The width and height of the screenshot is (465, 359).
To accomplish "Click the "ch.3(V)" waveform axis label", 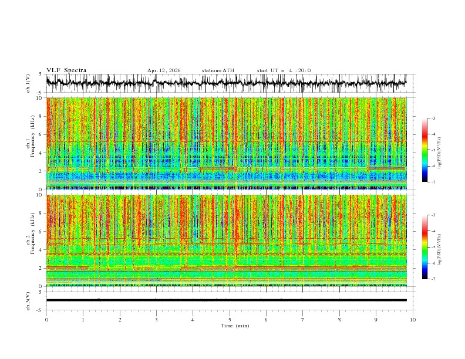I will pos(28,302).
